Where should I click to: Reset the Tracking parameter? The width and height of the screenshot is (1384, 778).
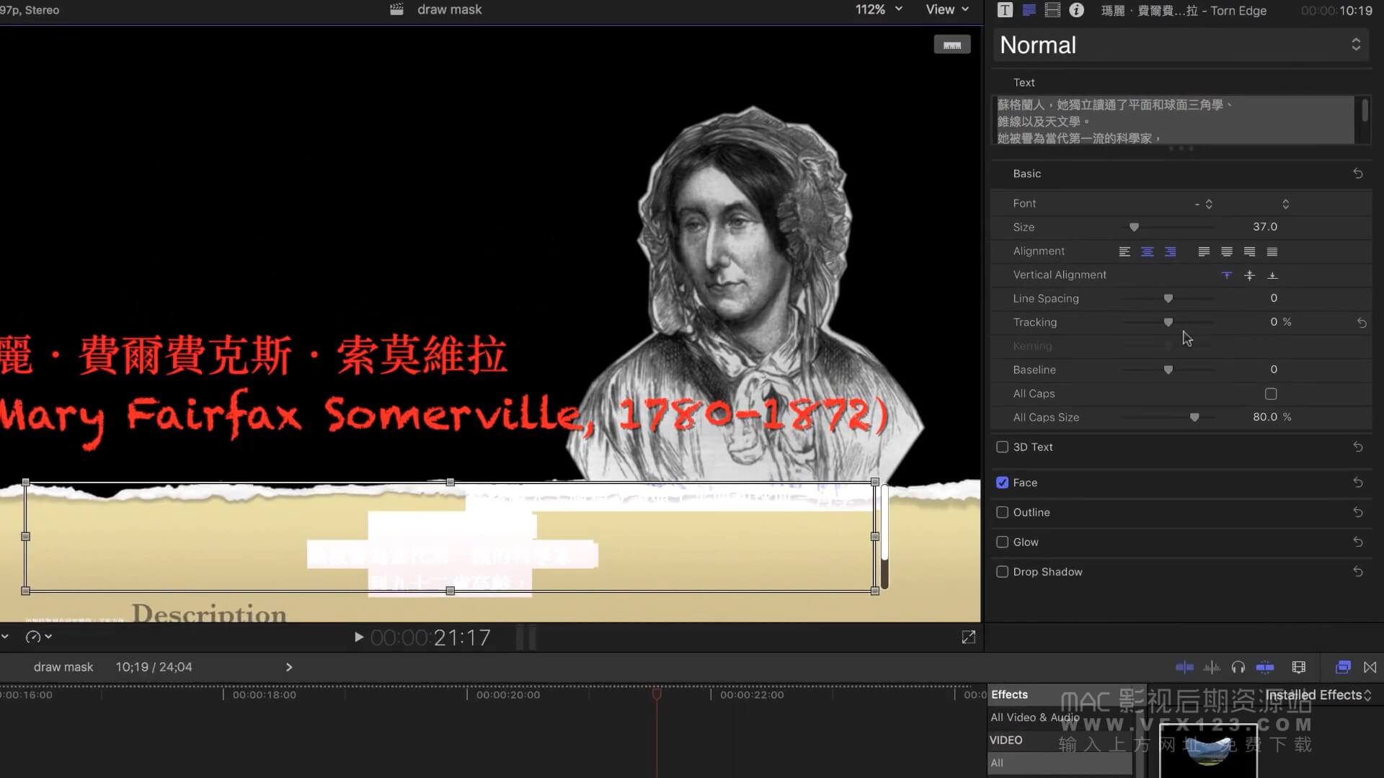click(x=1362, y=323)
